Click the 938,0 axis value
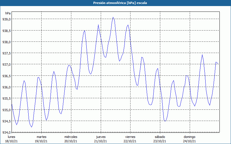231x144 pixels. 6,42
